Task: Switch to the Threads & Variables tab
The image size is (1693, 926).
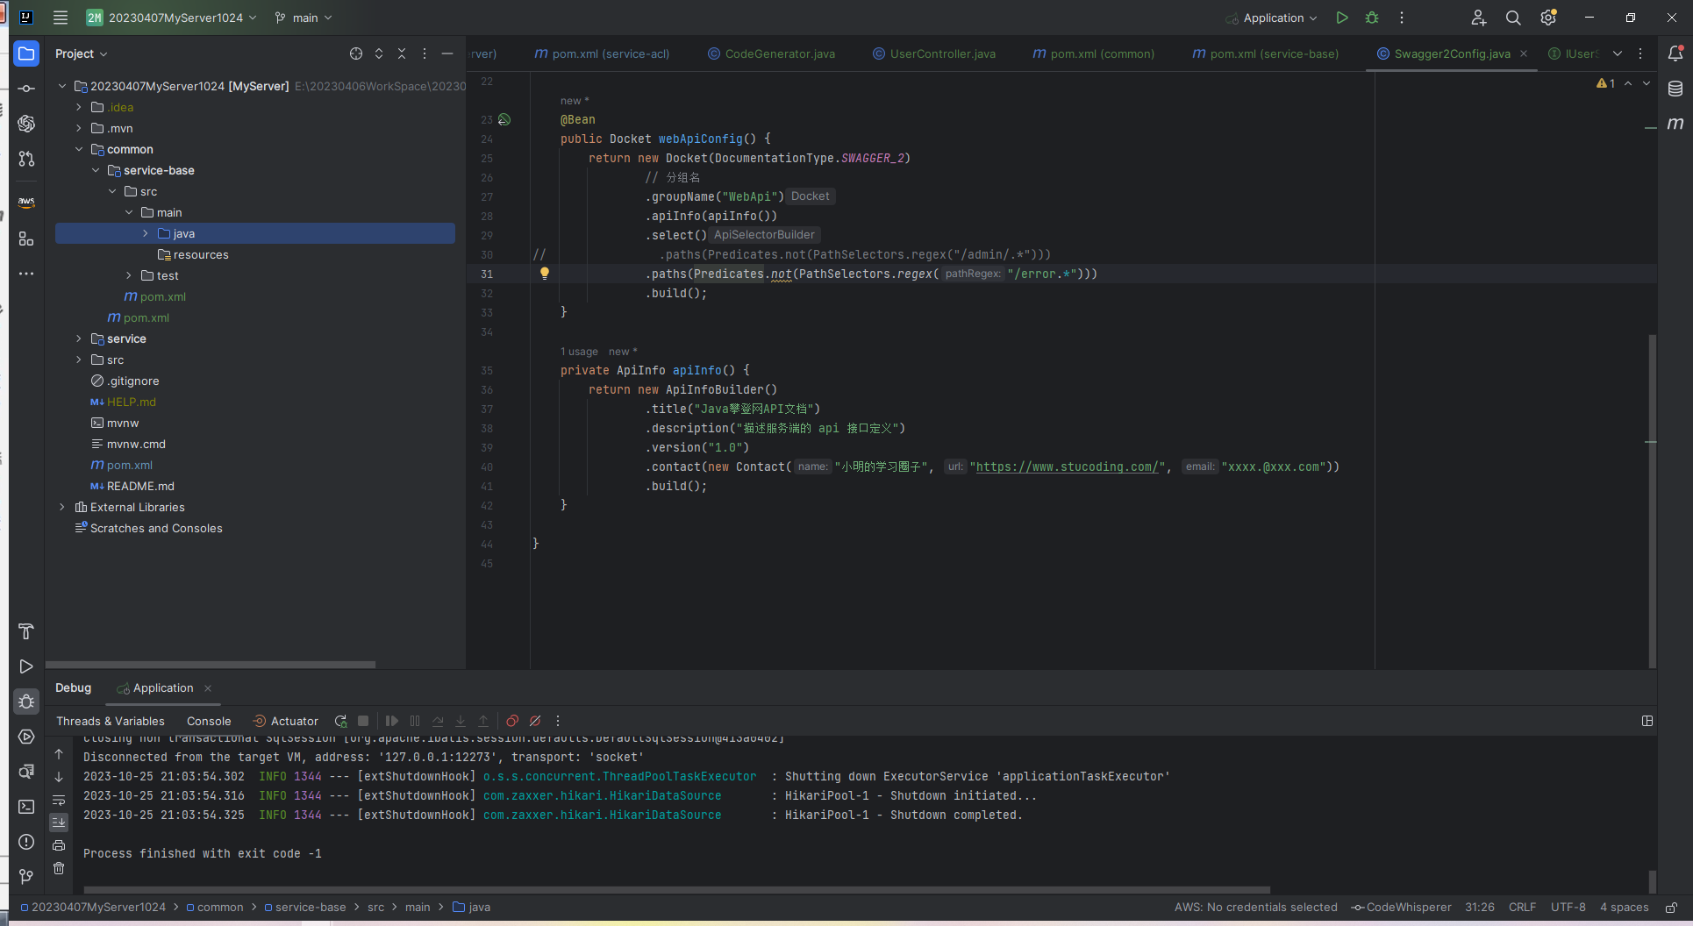Action: click(111, 721)
